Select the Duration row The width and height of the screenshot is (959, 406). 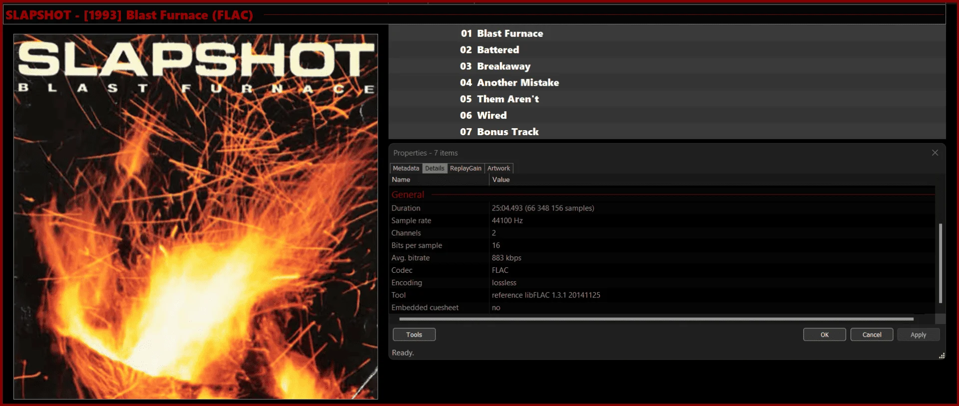(662, 208)
